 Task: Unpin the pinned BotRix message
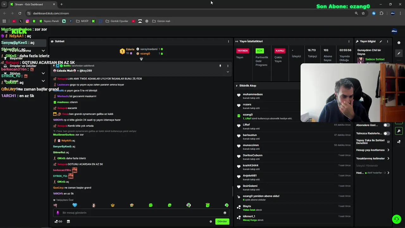click(x=220, y=66)
